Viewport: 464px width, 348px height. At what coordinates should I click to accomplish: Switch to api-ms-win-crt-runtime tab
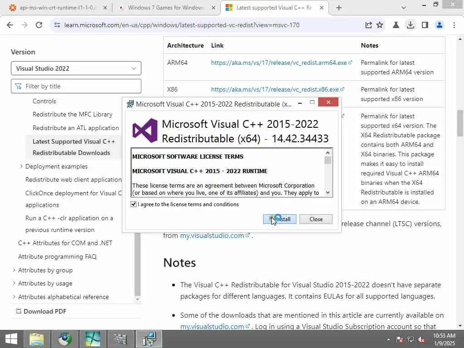pos(58,8)
